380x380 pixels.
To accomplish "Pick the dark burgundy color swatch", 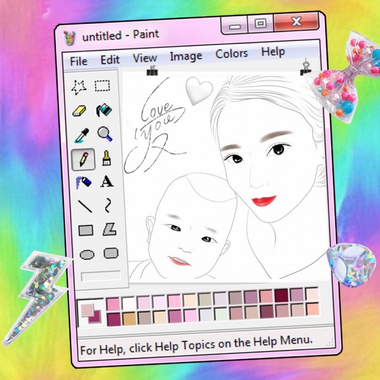I will (x=281, y=295).
